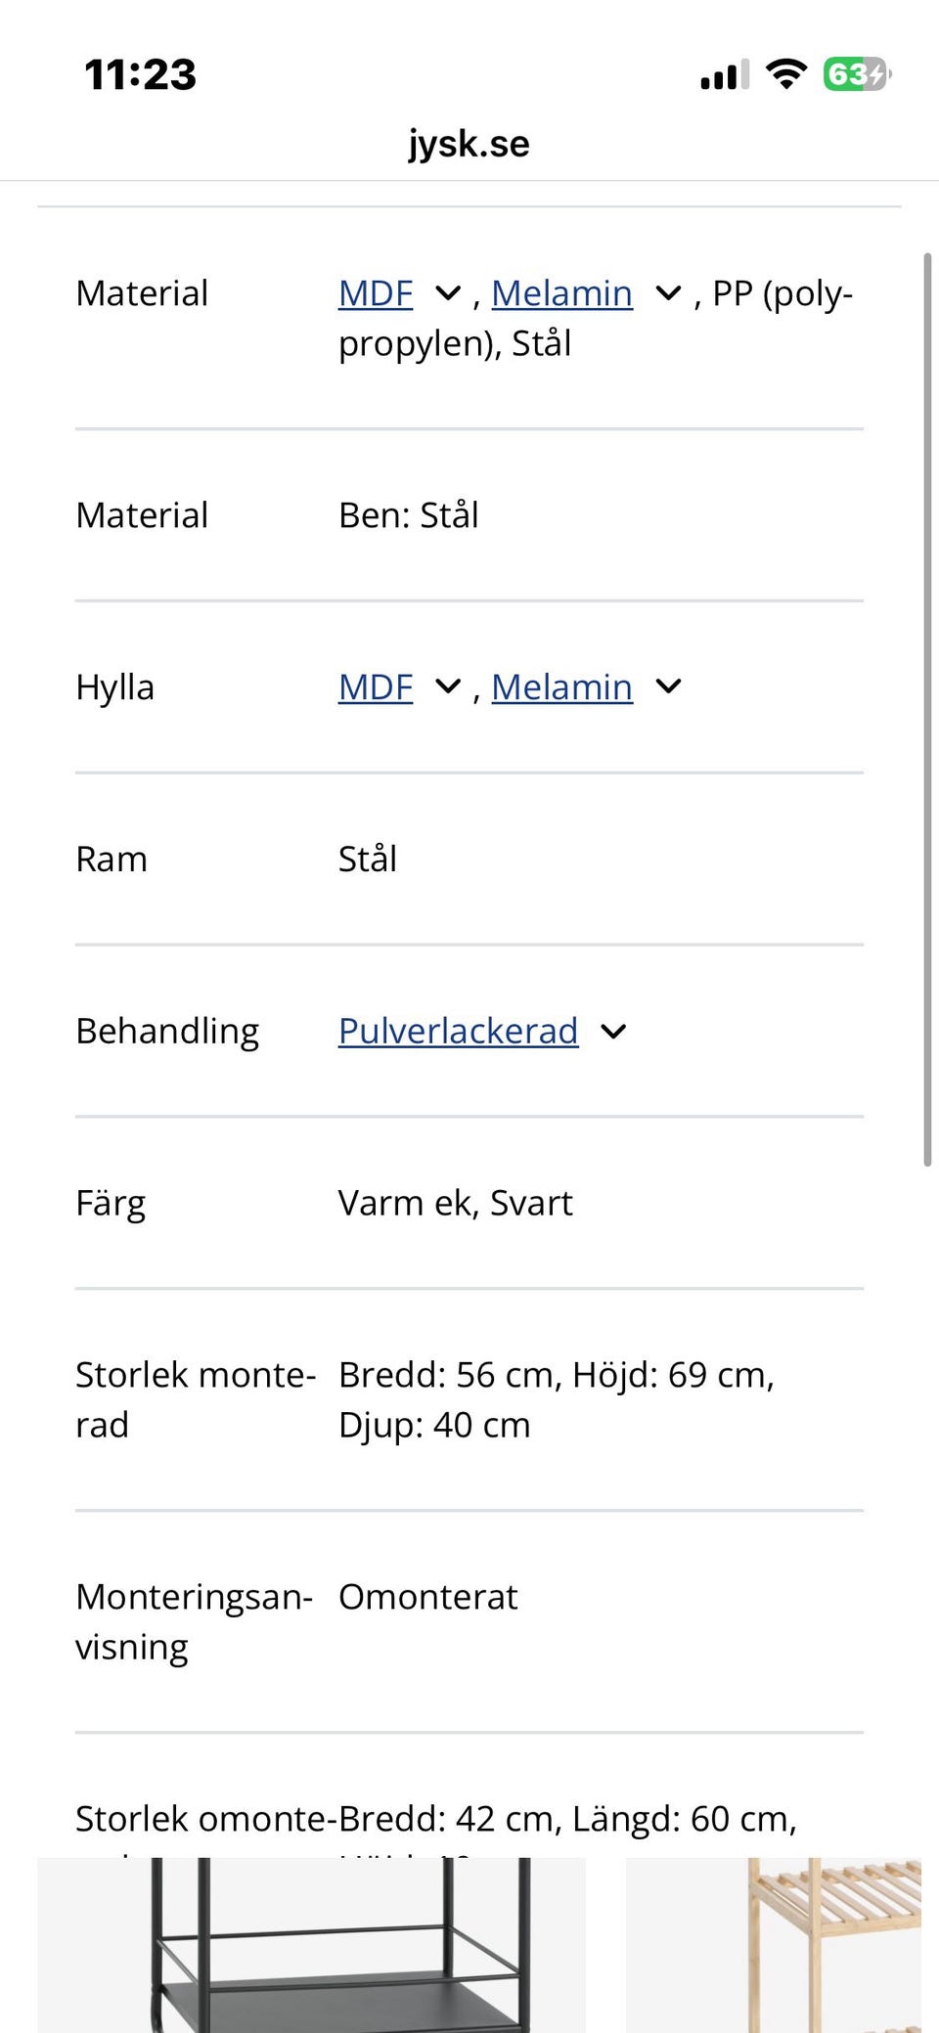Tap the 11:23 clock in status bar
The width and height of the screenshot is (939, 2033).
coord(141,74)
